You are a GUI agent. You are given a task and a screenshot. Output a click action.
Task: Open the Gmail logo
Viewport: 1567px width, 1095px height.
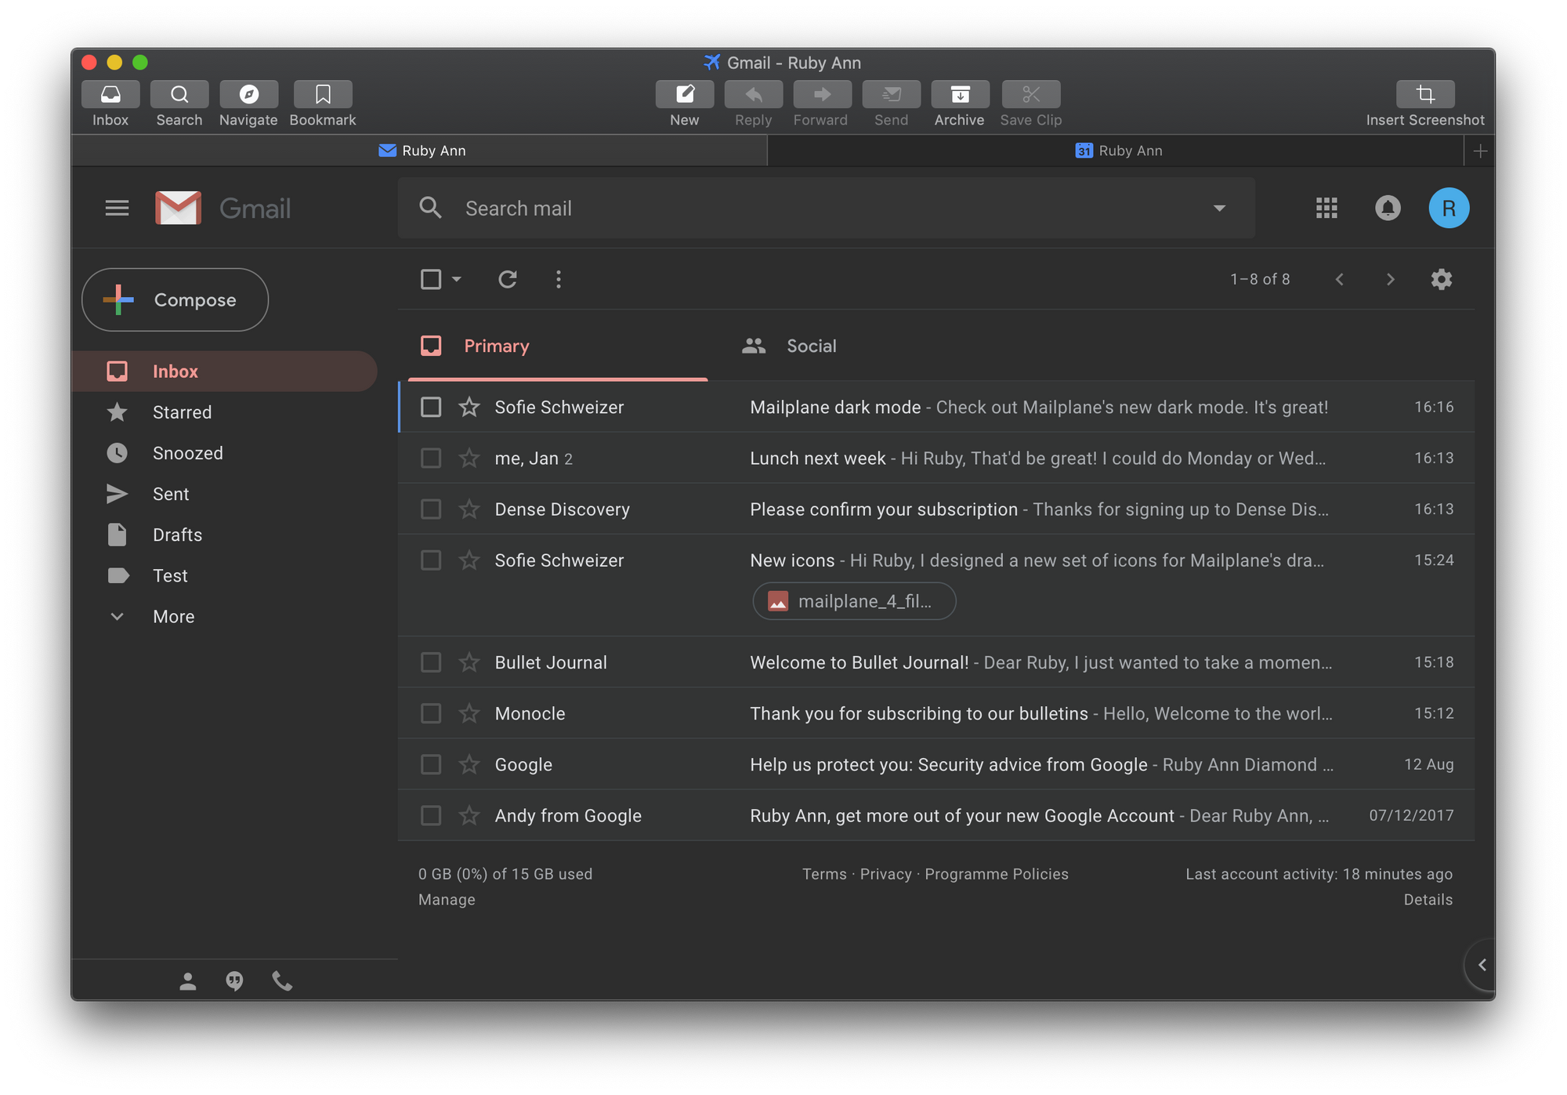[223, 208]
